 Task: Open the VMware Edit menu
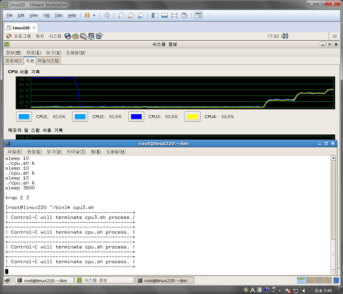tap(21, 16)
